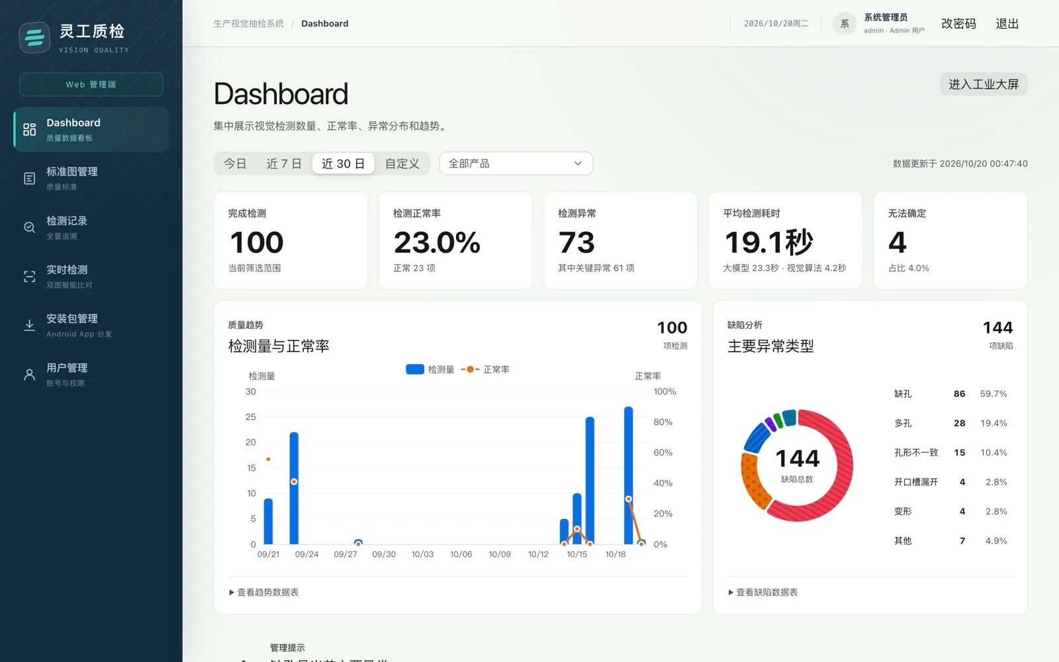Image resolution: width=1059 pixels, height=662 pixels.
Task: Click the 其他 7 row
Action: coord(950,541)
